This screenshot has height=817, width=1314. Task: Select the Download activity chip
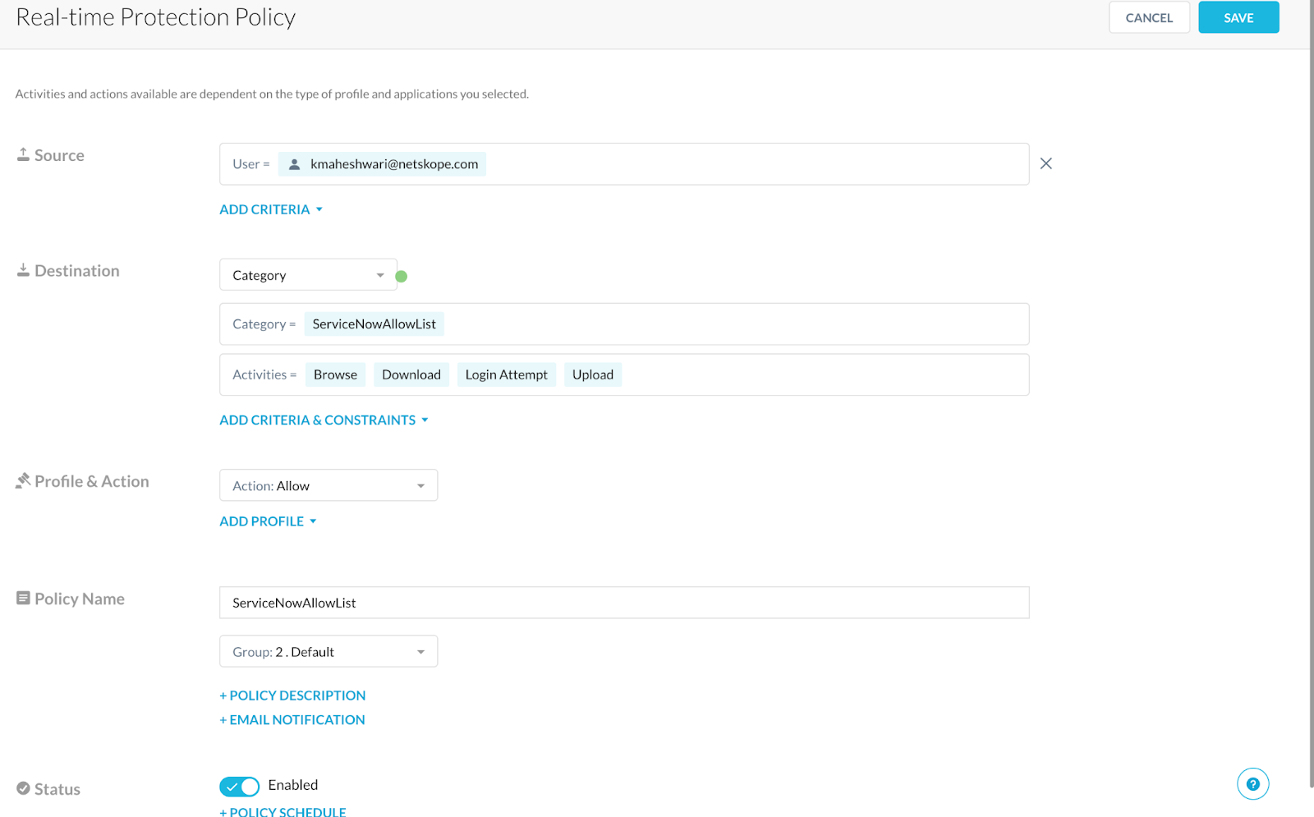pos(411,374)
